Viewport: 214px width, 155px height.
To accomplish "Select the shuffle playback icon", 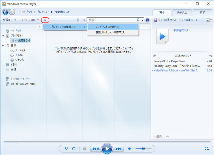I will [x=66, y=149].
